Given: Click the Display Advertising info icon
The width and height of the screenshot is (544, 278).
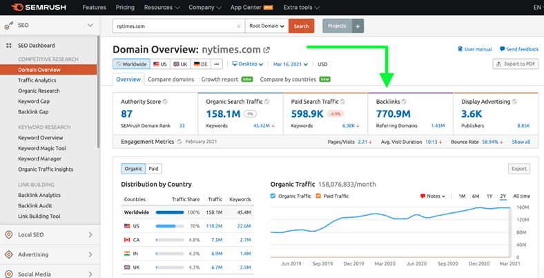Looking at the screenshot, I should click(x=514, y=102).
